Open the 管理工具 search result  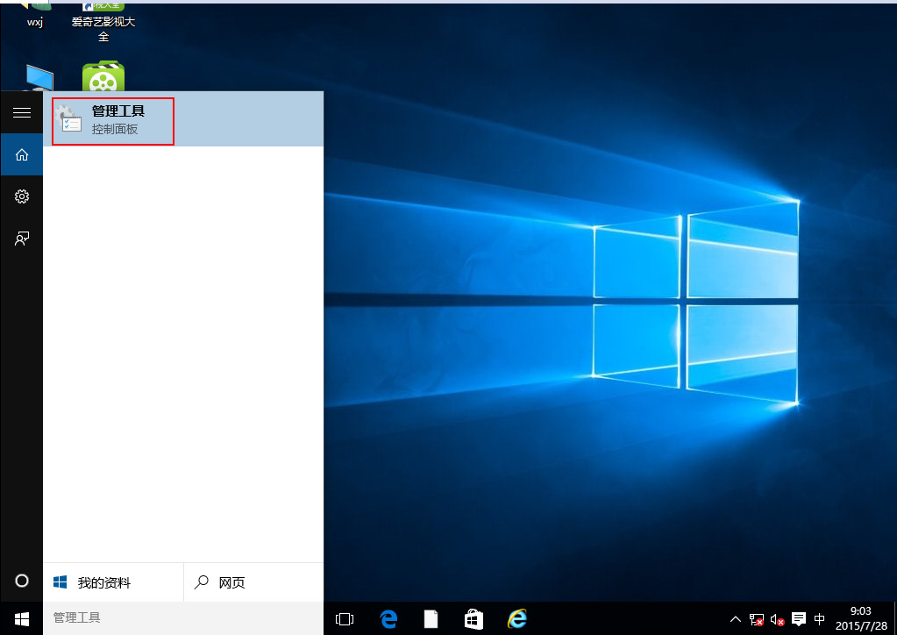[x=183, y=119]
